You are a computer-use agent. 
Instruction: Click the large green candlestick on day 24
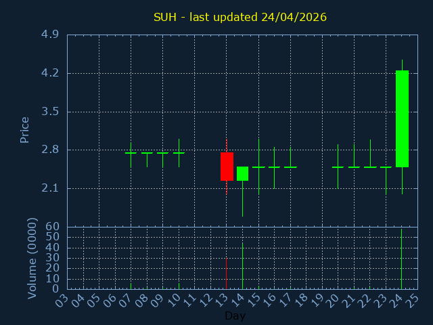[x=402, y=118]
